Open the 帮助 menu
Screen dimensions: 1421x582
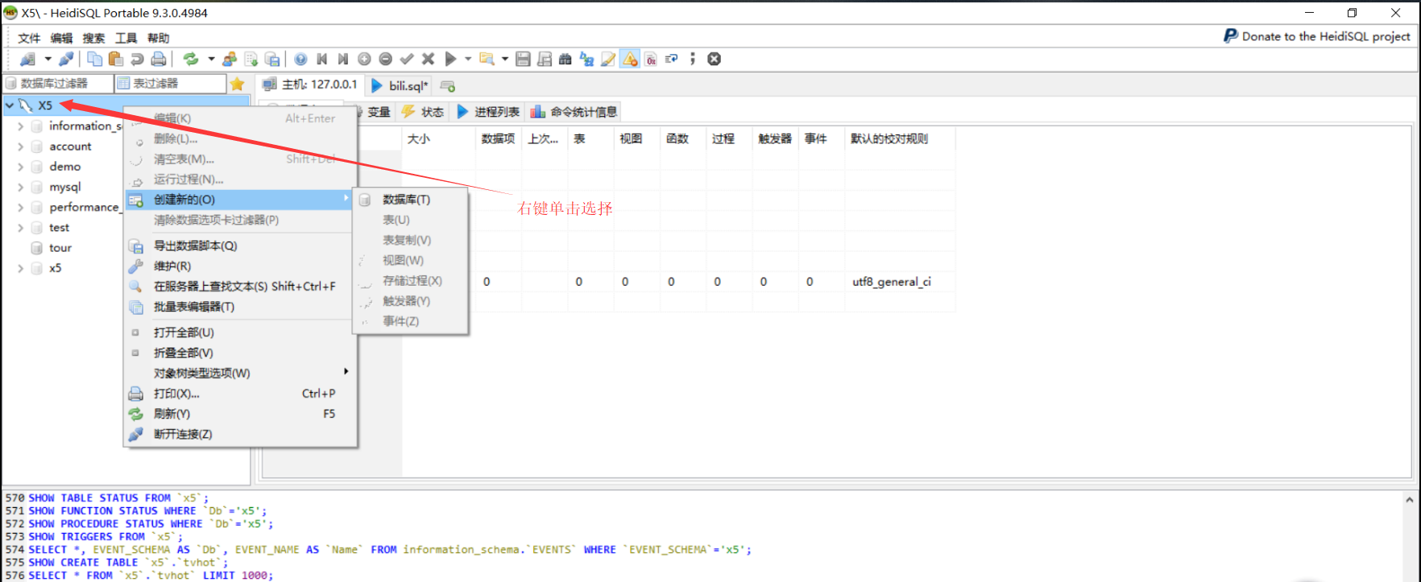[x=158, y=38]
